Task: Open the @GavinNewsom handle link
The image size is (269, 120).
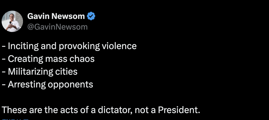Action: pos(57,27)
